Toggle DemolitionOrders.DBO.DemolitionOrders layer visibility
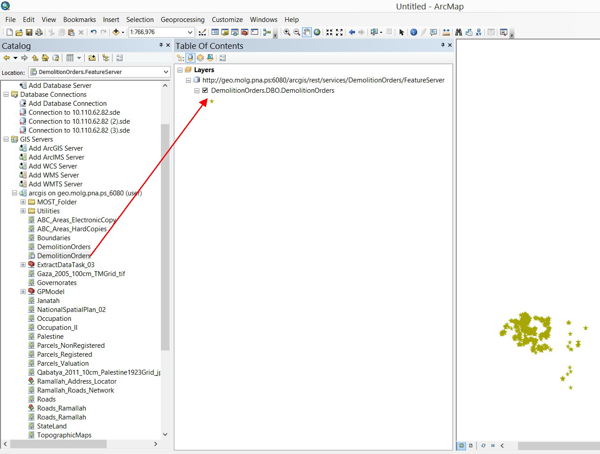 pos(205,91)
